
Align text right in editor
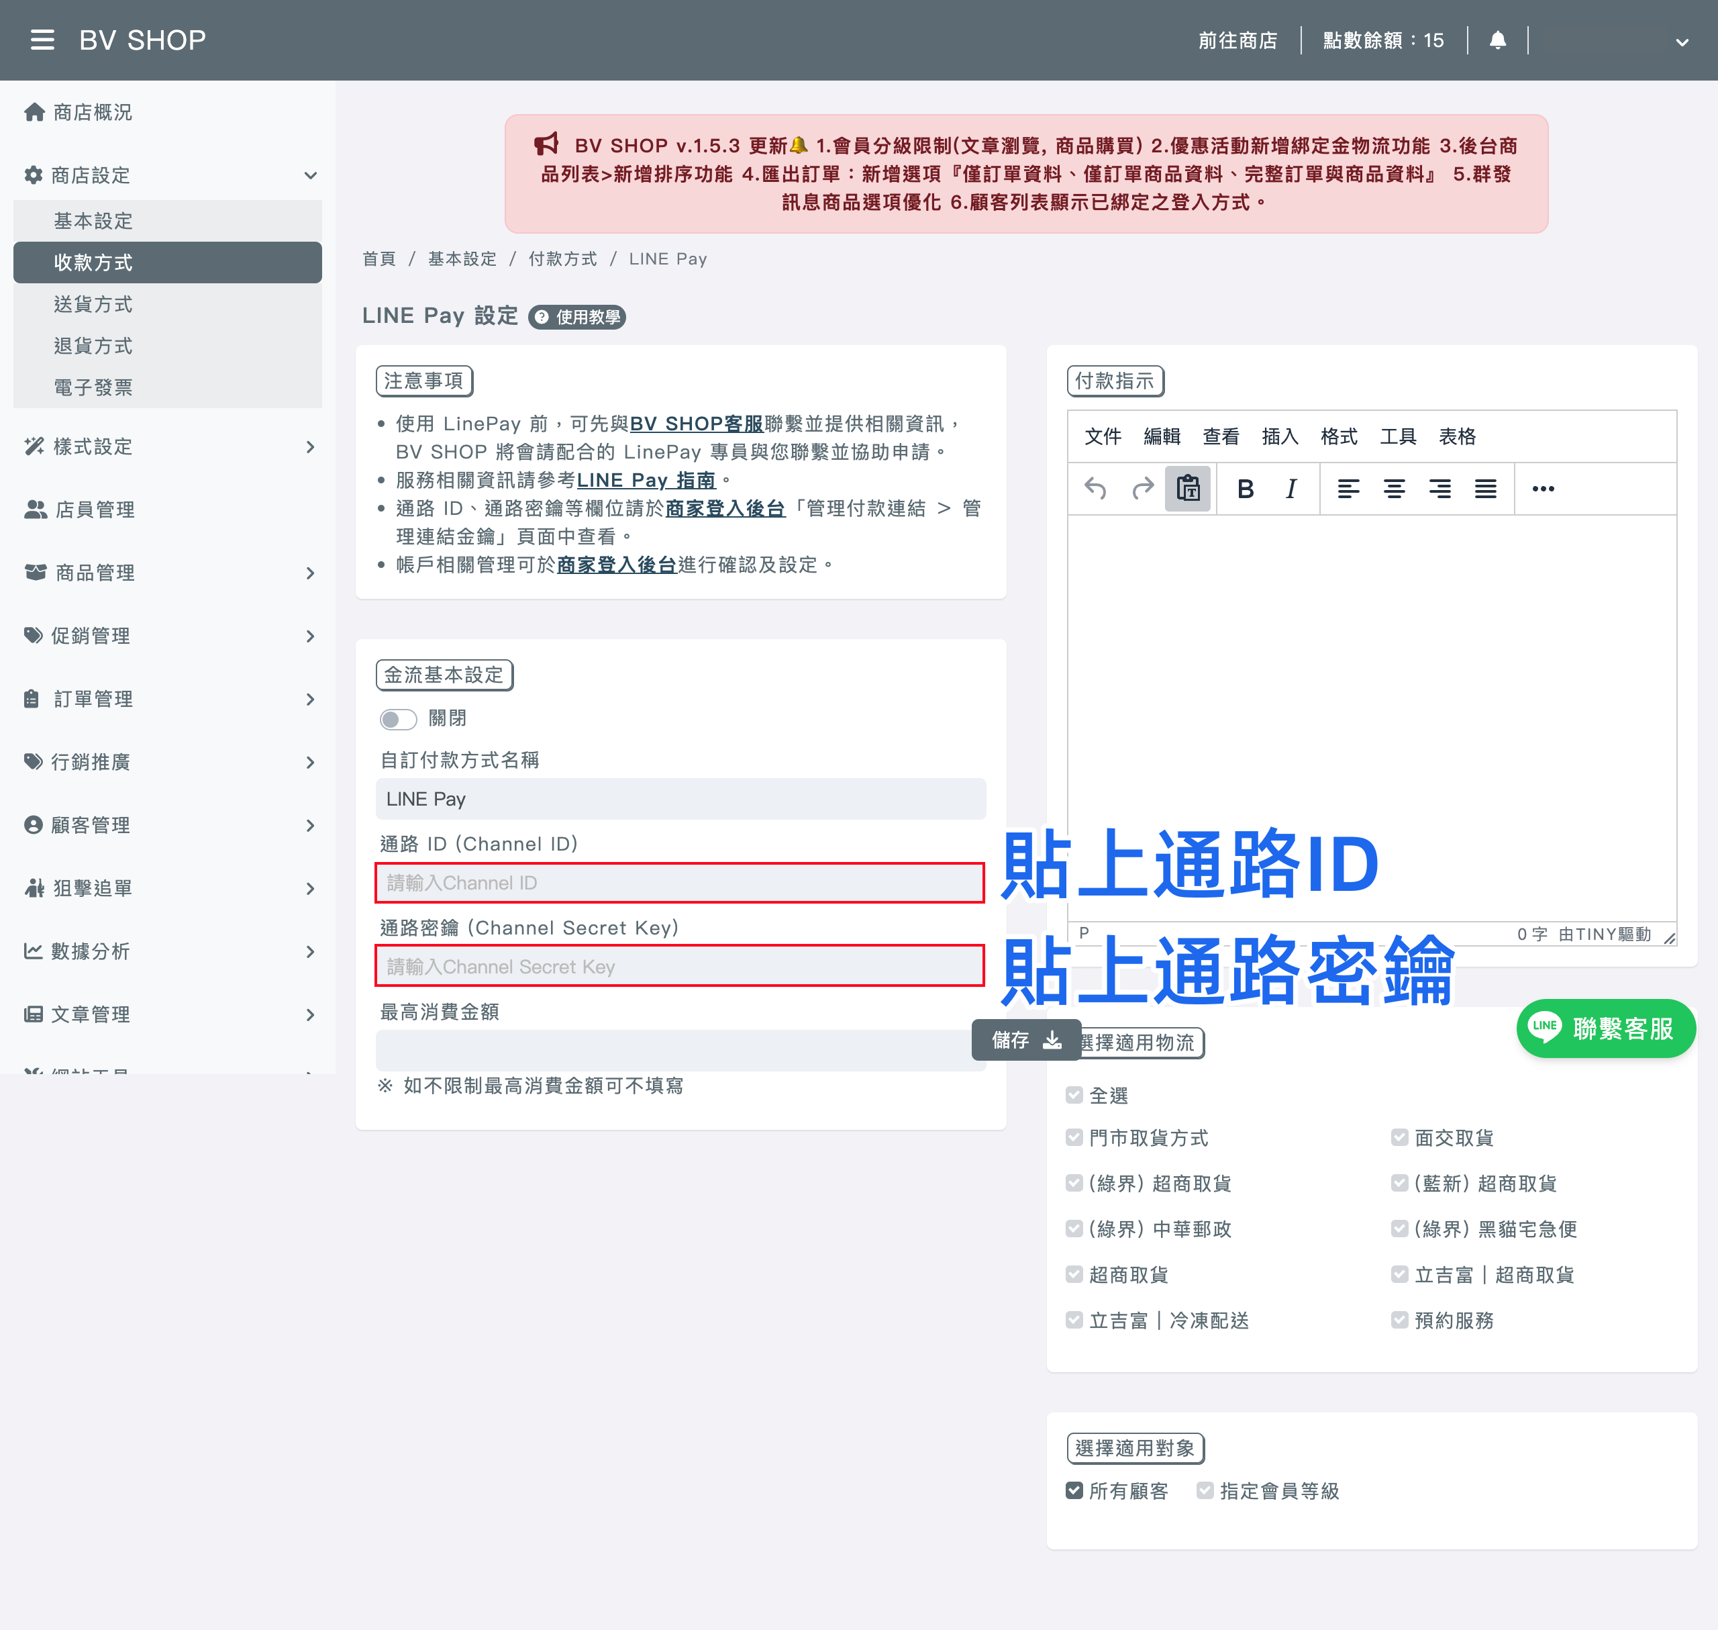(1440, 489)
